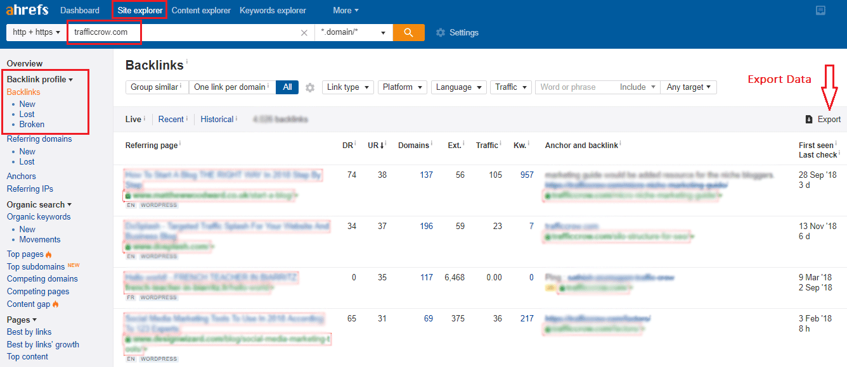Sort by the DR column header

click(x=348, y=146)
